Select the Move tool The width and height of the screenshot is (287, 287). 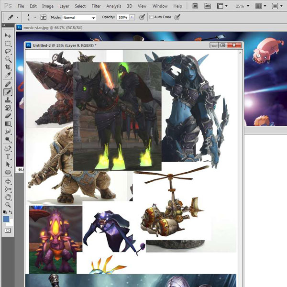pyautogui.click(x=8, y=35)
